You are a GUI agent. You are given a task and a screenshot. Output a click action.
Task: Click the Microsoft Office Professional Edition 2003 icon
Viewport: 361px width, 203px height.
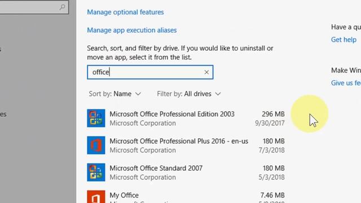pos(96,118)
